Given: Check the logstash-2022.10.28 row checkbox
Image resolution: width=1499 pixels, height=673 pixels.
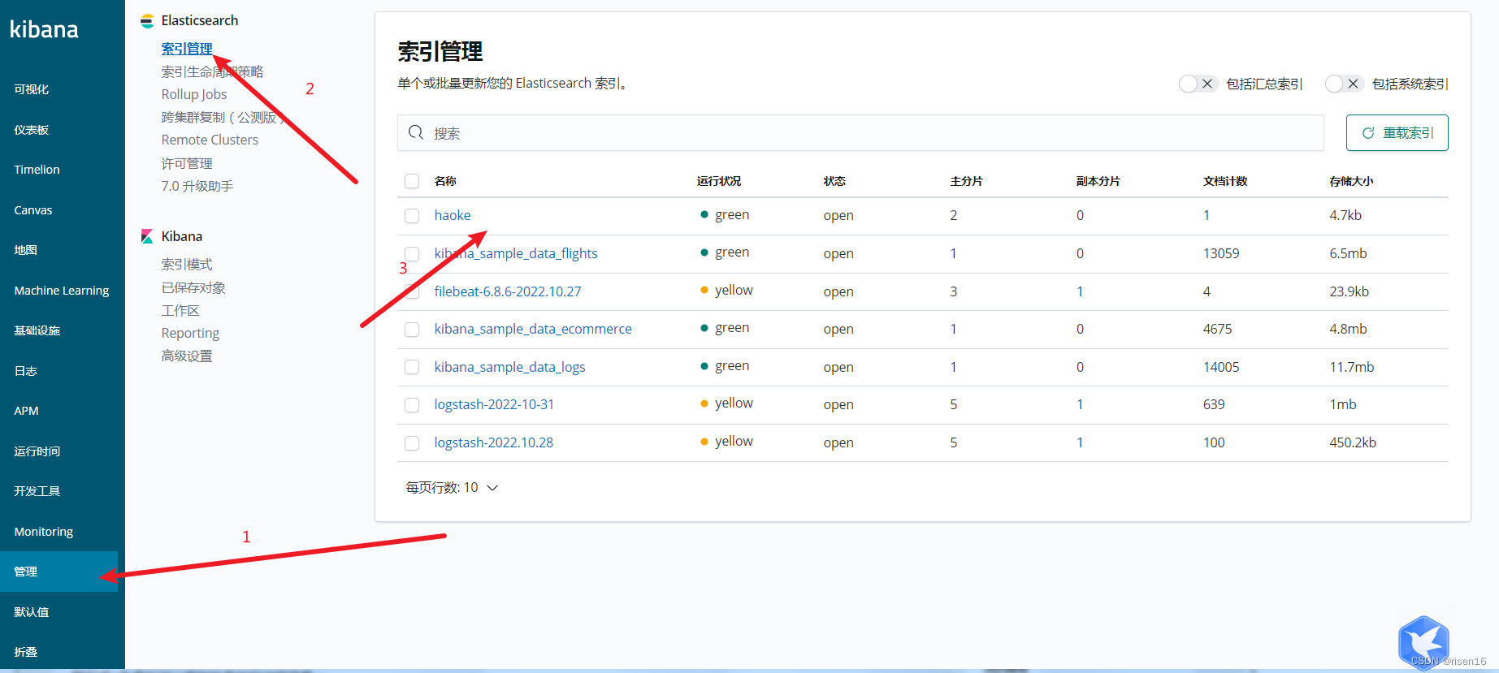Looking at the screenshot, I should point(412,443).
